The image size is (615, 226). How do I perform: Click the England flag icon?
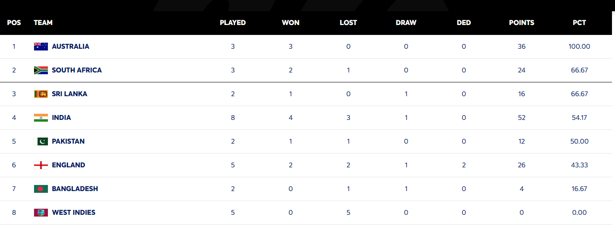tap(41, 165)
